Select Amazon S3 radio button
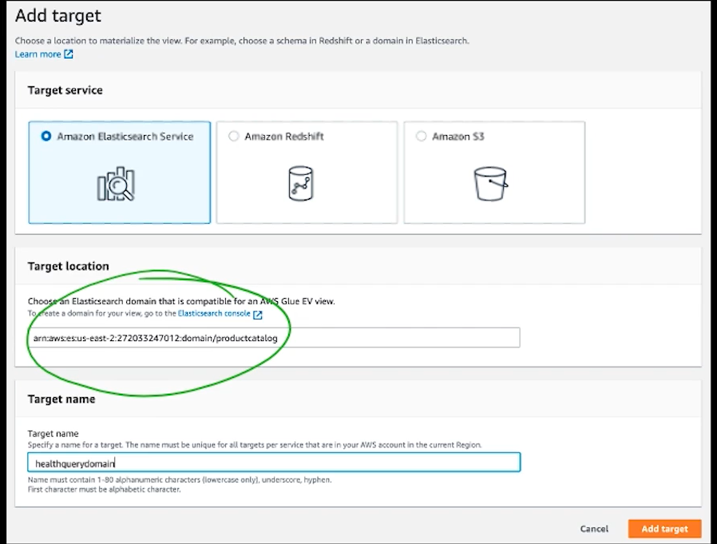 pyautogui.click(x=421, y=136)
